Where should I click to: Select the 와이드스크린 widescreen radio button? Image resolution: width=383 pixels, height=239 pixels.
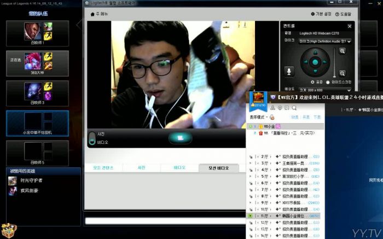click(328, 83)
